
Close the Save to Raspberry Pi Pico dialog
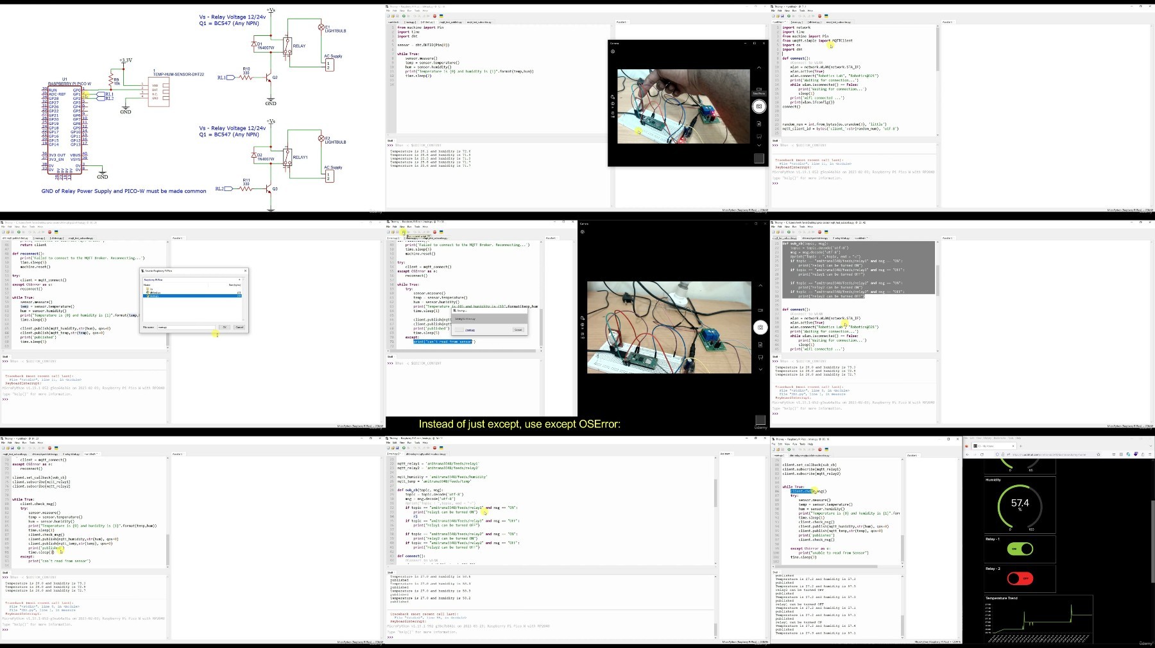coord(244,271)
